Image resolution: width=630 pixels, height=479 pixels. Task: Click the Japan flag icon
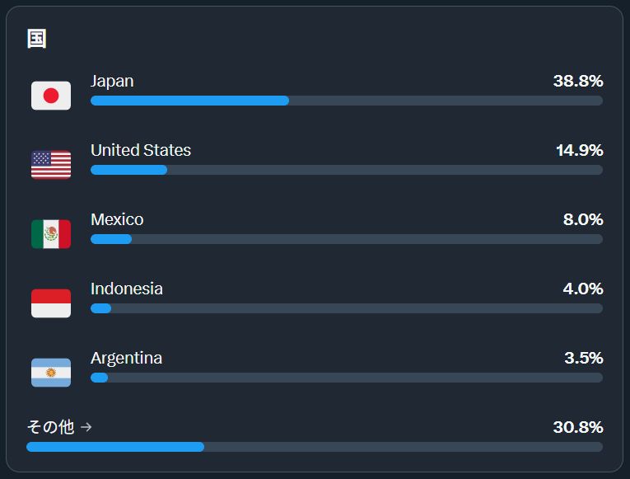coord(51,96)
